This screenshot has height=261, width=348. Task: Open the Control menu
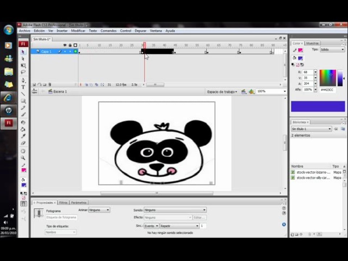(126, 31)
